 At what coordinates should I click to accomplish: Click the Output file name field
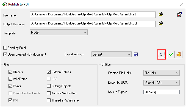click(93, 24)
